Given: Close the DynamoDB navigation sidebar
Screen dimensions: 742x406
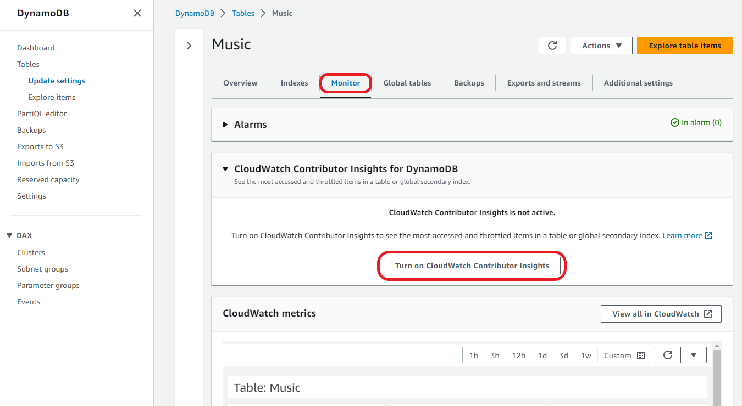Looking at the screenshot, I should pyautogui.click(x=137, y=13).
